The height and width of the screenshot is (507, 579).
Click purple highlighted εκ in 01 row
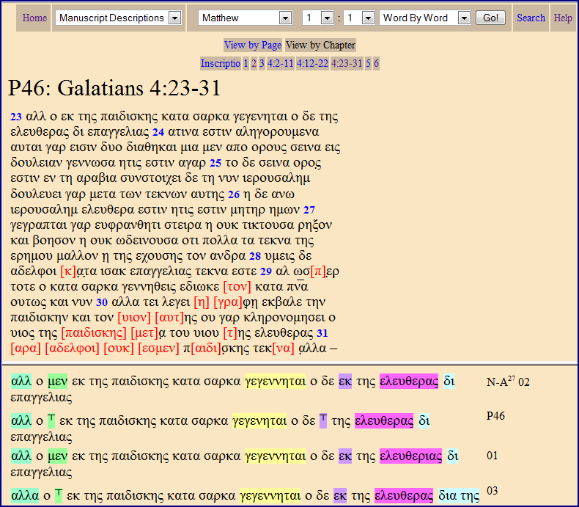point(345,456)
